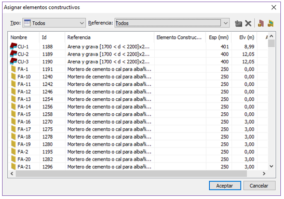
Task: Click the wall icon next to FA-1
Action: (x=13, y=69)
